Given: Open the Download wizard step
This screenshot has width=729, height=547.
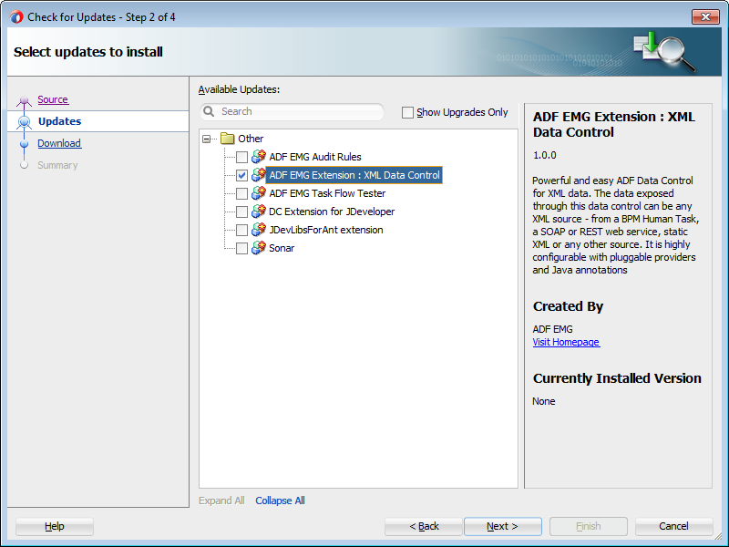Looking at the screenshot, I should 59,143.
